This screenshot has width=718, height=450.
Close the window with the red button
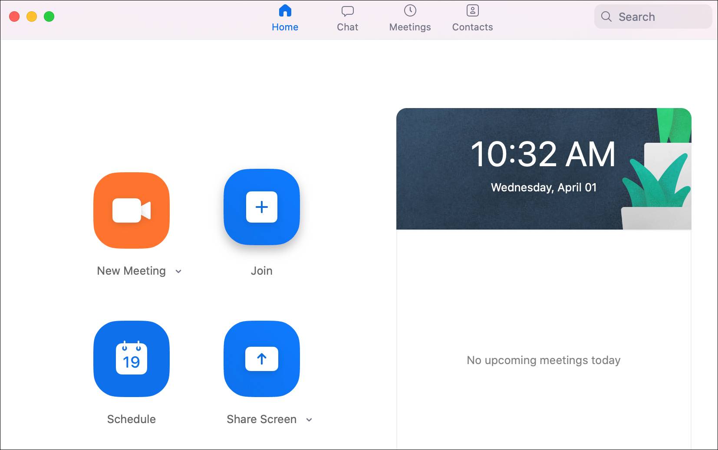14,16
